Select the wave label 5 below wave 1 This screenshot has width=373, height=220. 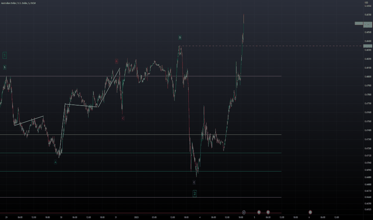pyautogui.click(x=4, y=68)
